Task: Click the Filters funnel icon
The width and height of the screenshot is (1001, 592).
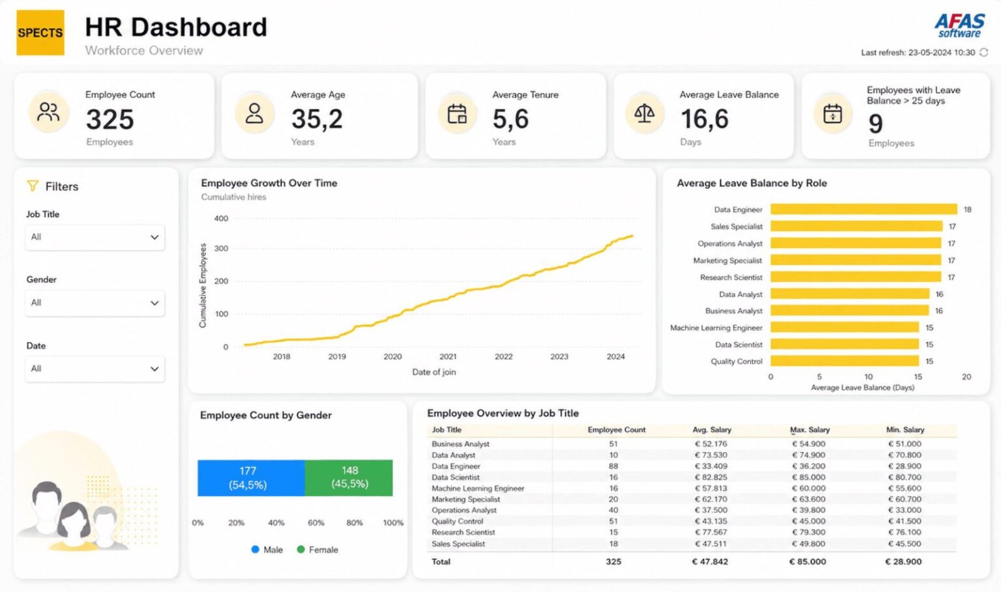Action: 33,186
